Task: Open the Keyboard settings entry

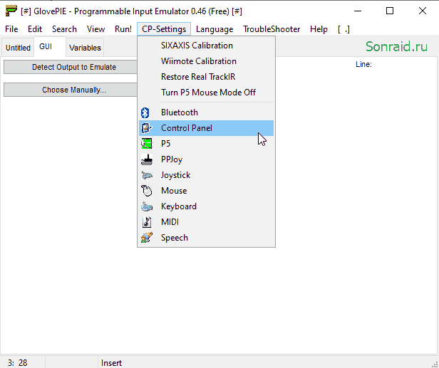Action: (x=206, y=206)
